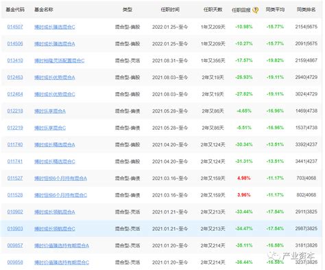325x270 pixels.
Task: Select the date cell 2021.08.31~至今
Action: click(x=170, y=60)
